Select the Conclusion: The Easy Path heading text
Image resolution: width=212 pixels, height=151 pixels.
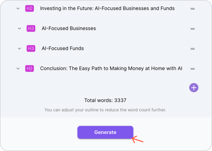[x=111, y=68]
